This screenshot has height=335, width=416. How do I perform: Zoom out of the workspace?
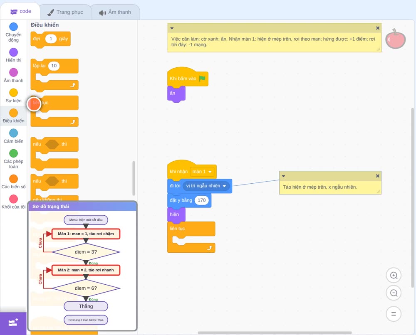pyautogui.click(x=394, y=293)
